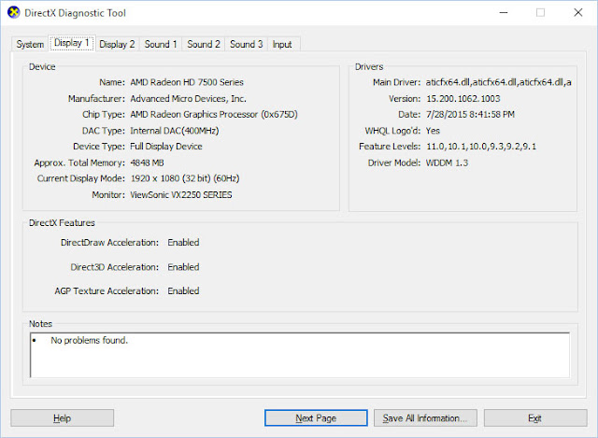Click the 'Feature Levels:' label

[390, 147]
